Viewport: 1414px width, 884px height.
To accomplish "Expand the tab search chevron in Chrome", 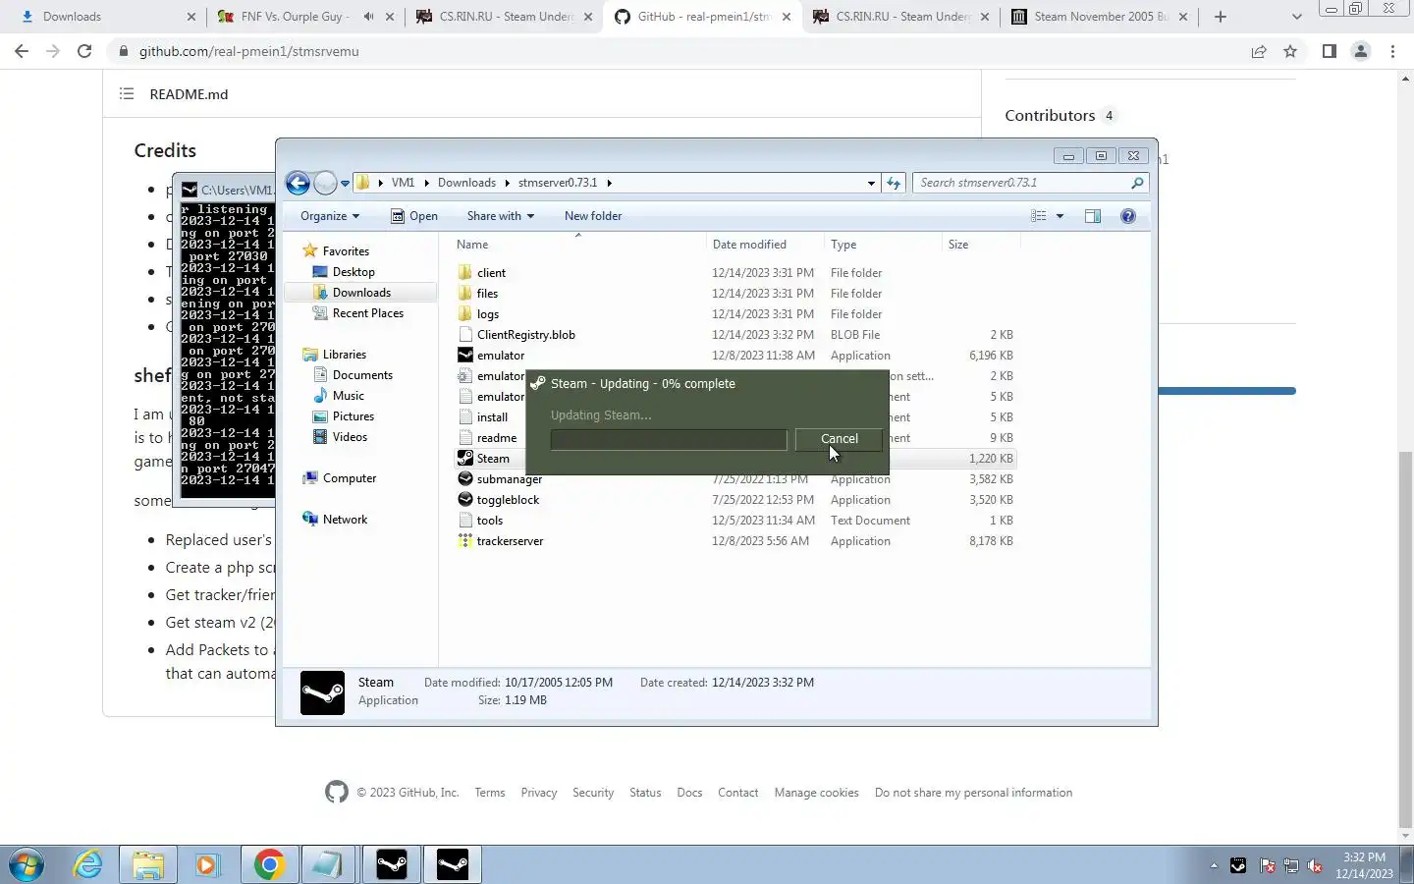I will (1296, 17).
